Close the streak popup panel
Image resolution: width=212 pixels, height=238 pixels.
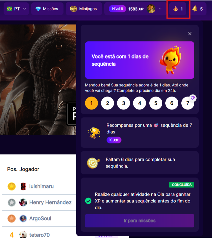[190, 33]
